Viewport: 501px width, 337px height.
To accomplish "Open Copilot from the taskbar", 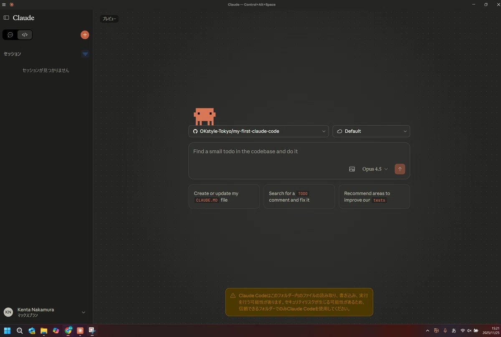I will point(56,331).
